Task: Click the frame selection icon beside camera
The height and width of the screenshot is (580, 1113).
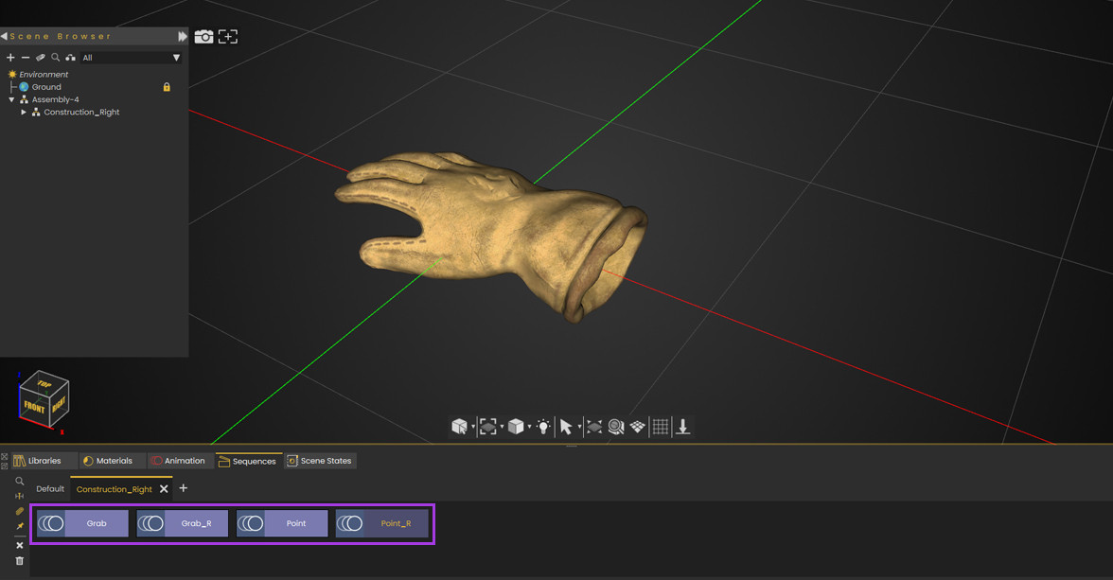Action: (228, 36)
